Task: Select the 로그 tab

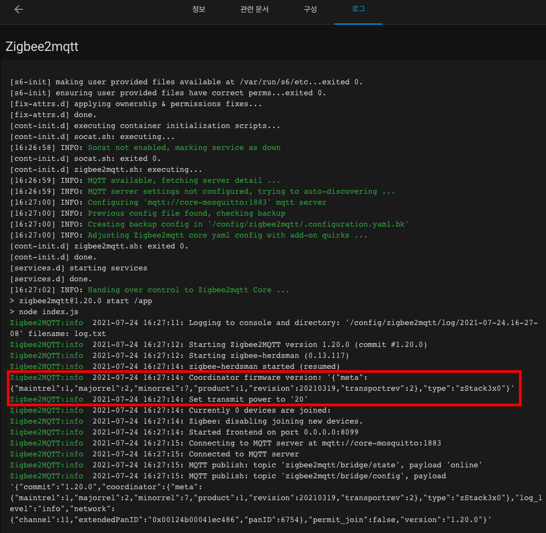Action: [359, 9]
